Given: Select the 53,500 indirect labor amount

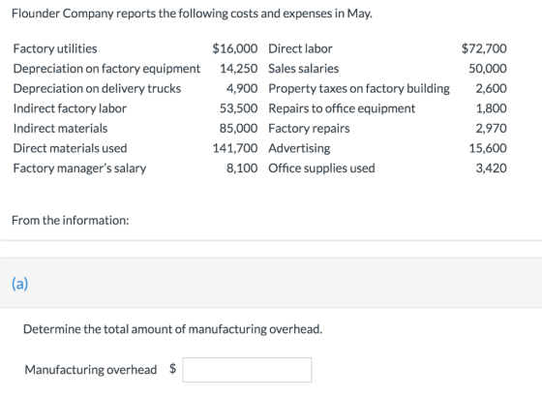Looking at the screenshot, I should coord(238,108).
